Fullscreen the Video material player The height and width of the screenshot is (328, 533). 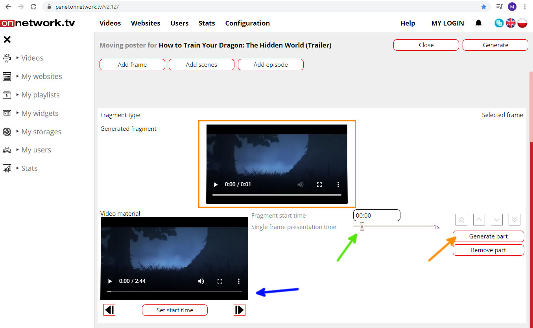220,281
